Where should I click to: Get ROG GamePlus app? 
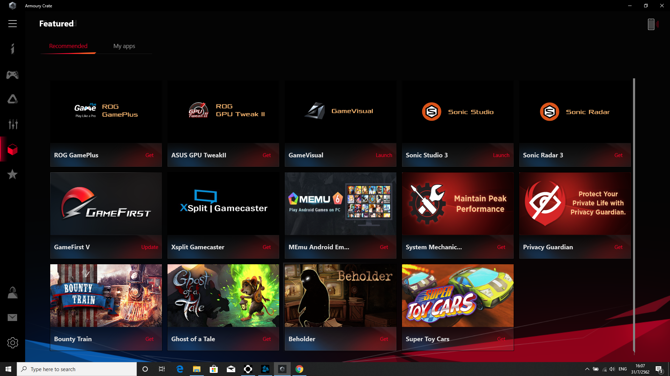click(x=149, y=155)
